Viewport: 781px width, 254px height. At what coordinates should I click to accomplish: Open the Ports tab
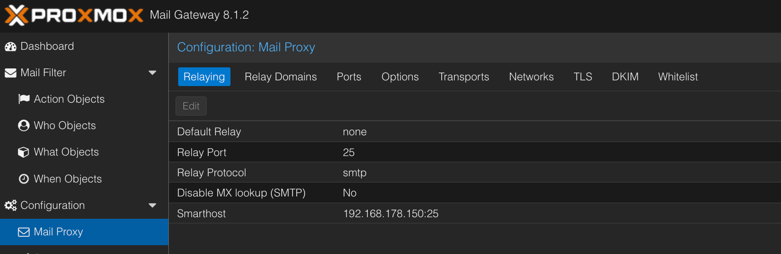click(349, 77)
